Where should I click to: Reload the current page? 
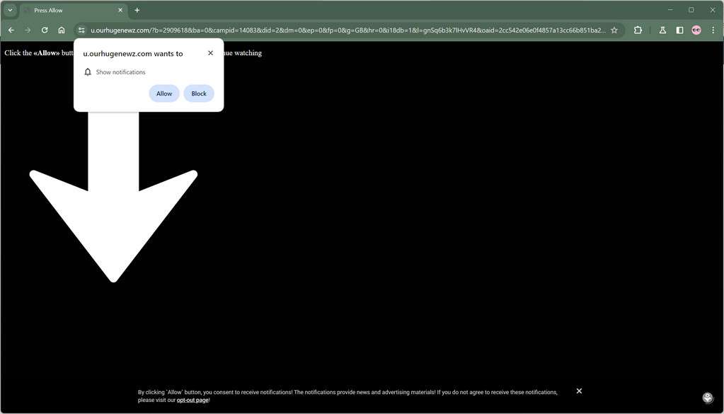(x=44, y=30)
